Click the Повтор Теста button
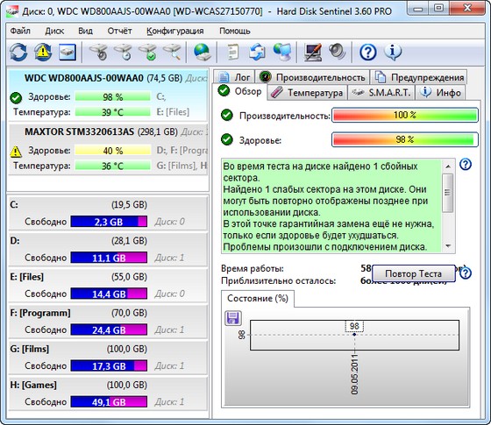491x425 pixels. (413, 273)
